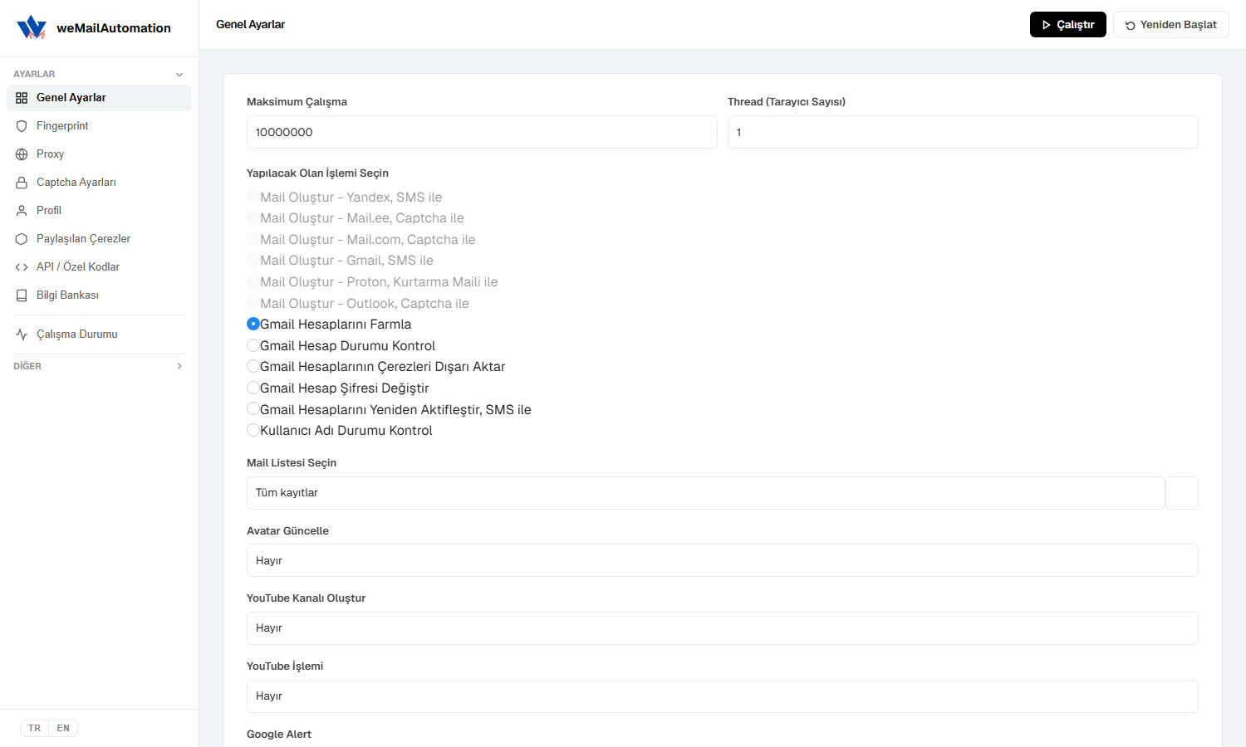Click the Proxy globe icon

[22, 154]
